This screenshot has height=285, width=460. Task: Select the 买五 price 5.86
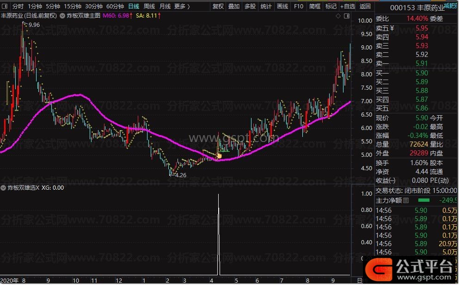coord(422,108)
